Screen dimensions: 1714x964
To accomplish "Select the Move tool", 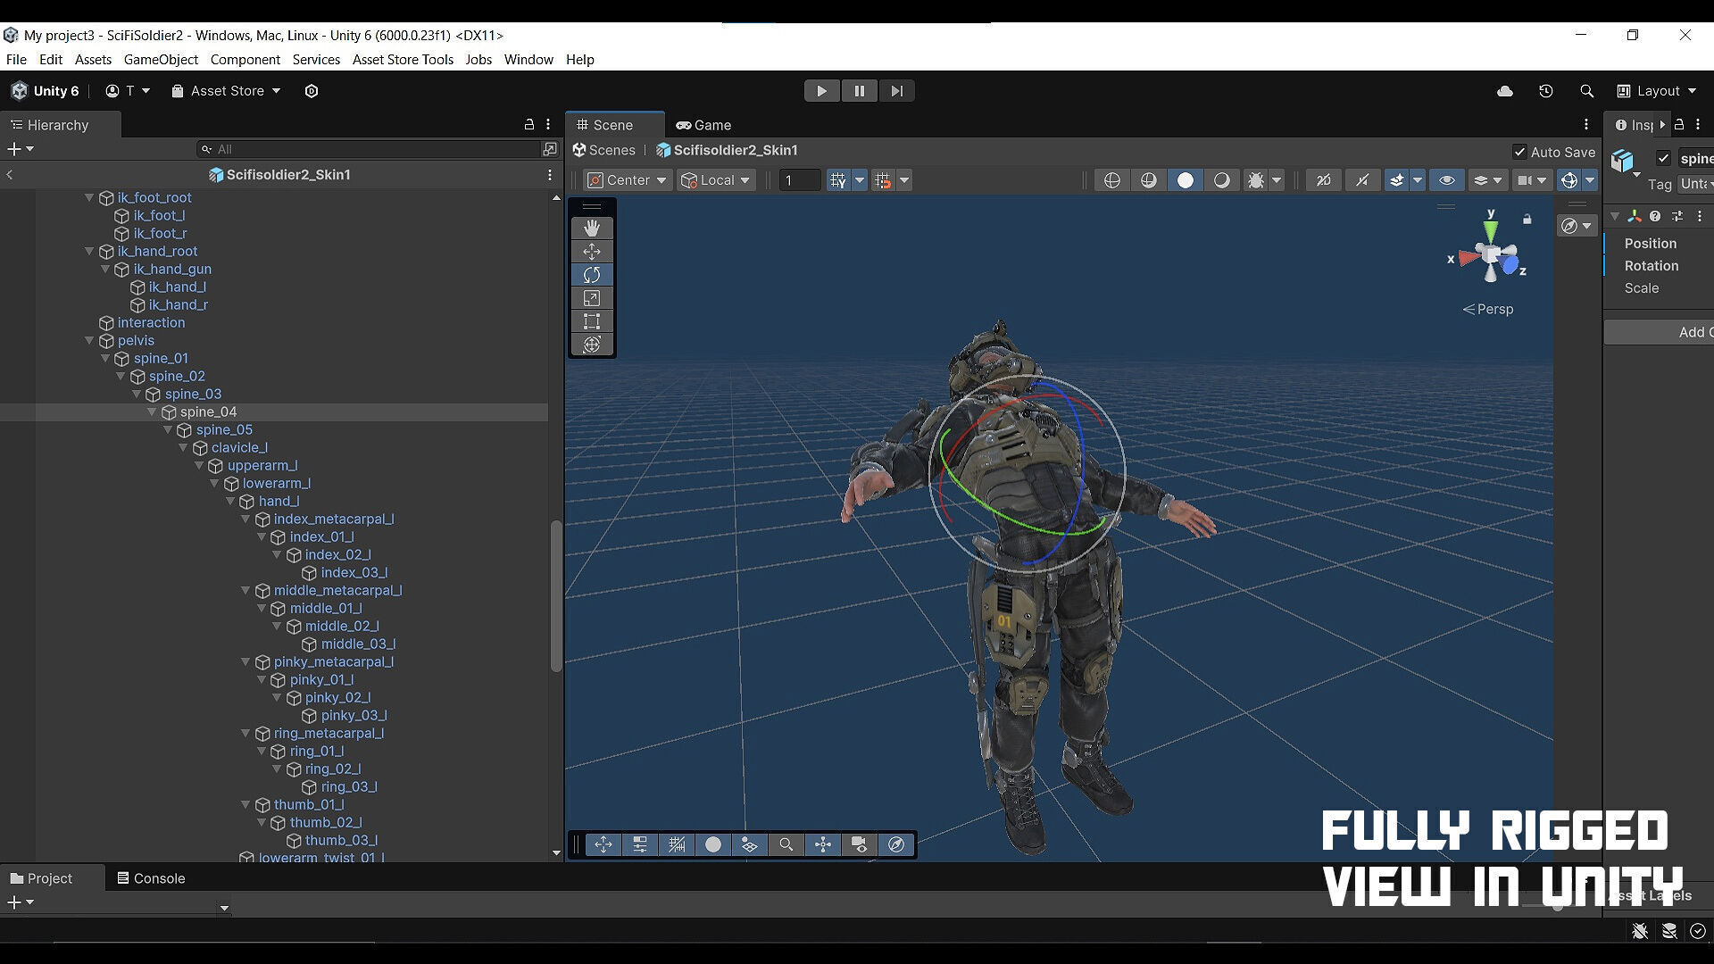I will tap(592, 252).
